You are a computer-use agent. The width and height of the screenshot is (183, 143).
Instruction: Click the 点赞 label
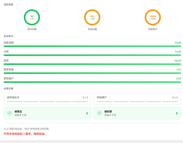6,51
